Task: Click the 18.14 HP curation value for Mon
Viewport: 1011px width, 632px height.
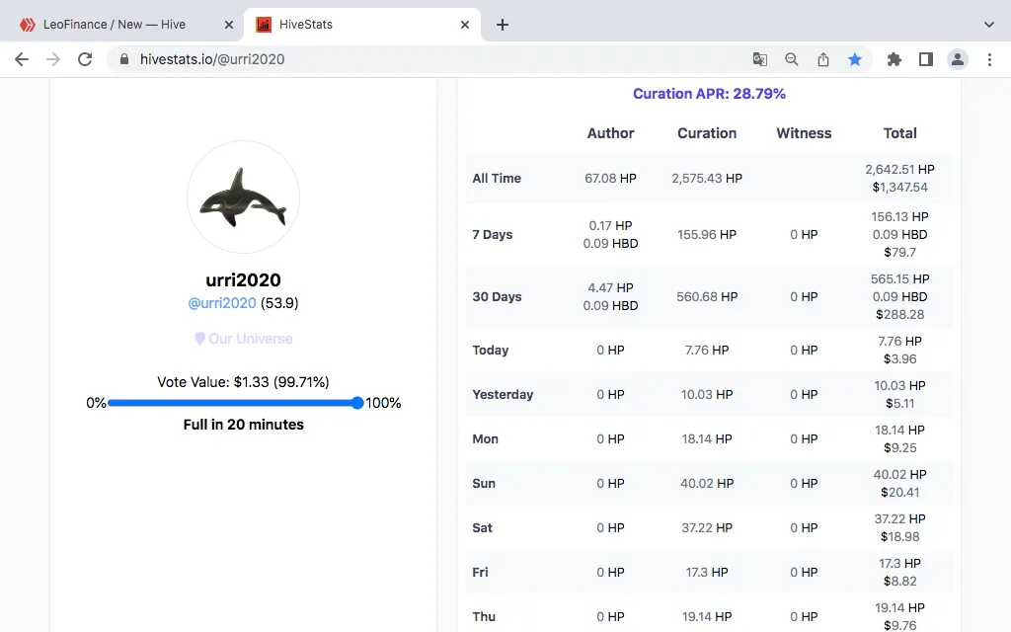Action: tap(707, 438)
